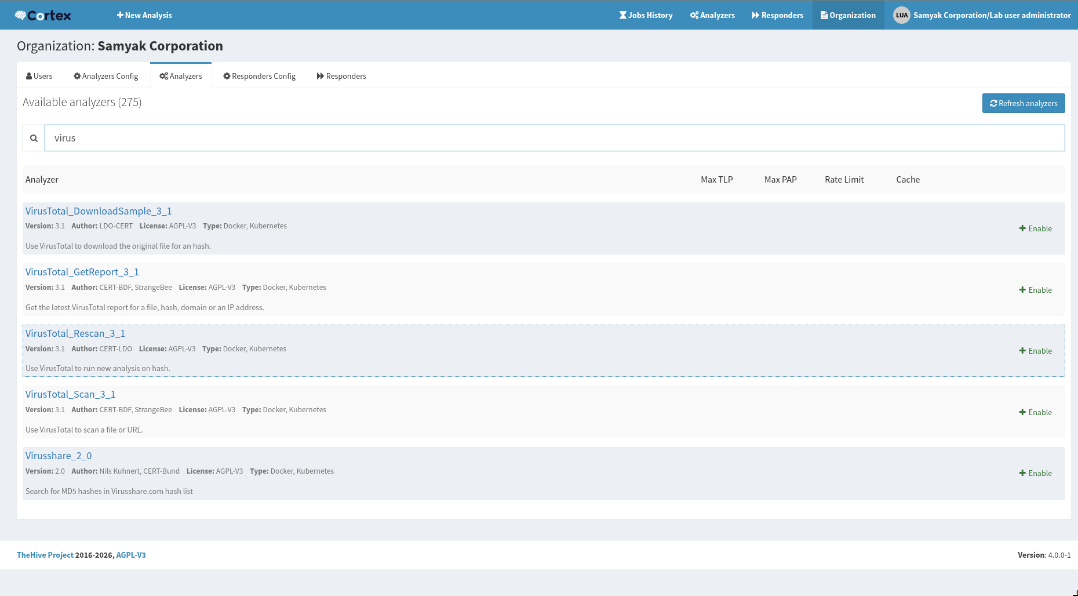Click the 'Use VirusTotal to download the original file' description
1078x596 pixels.
118,246
